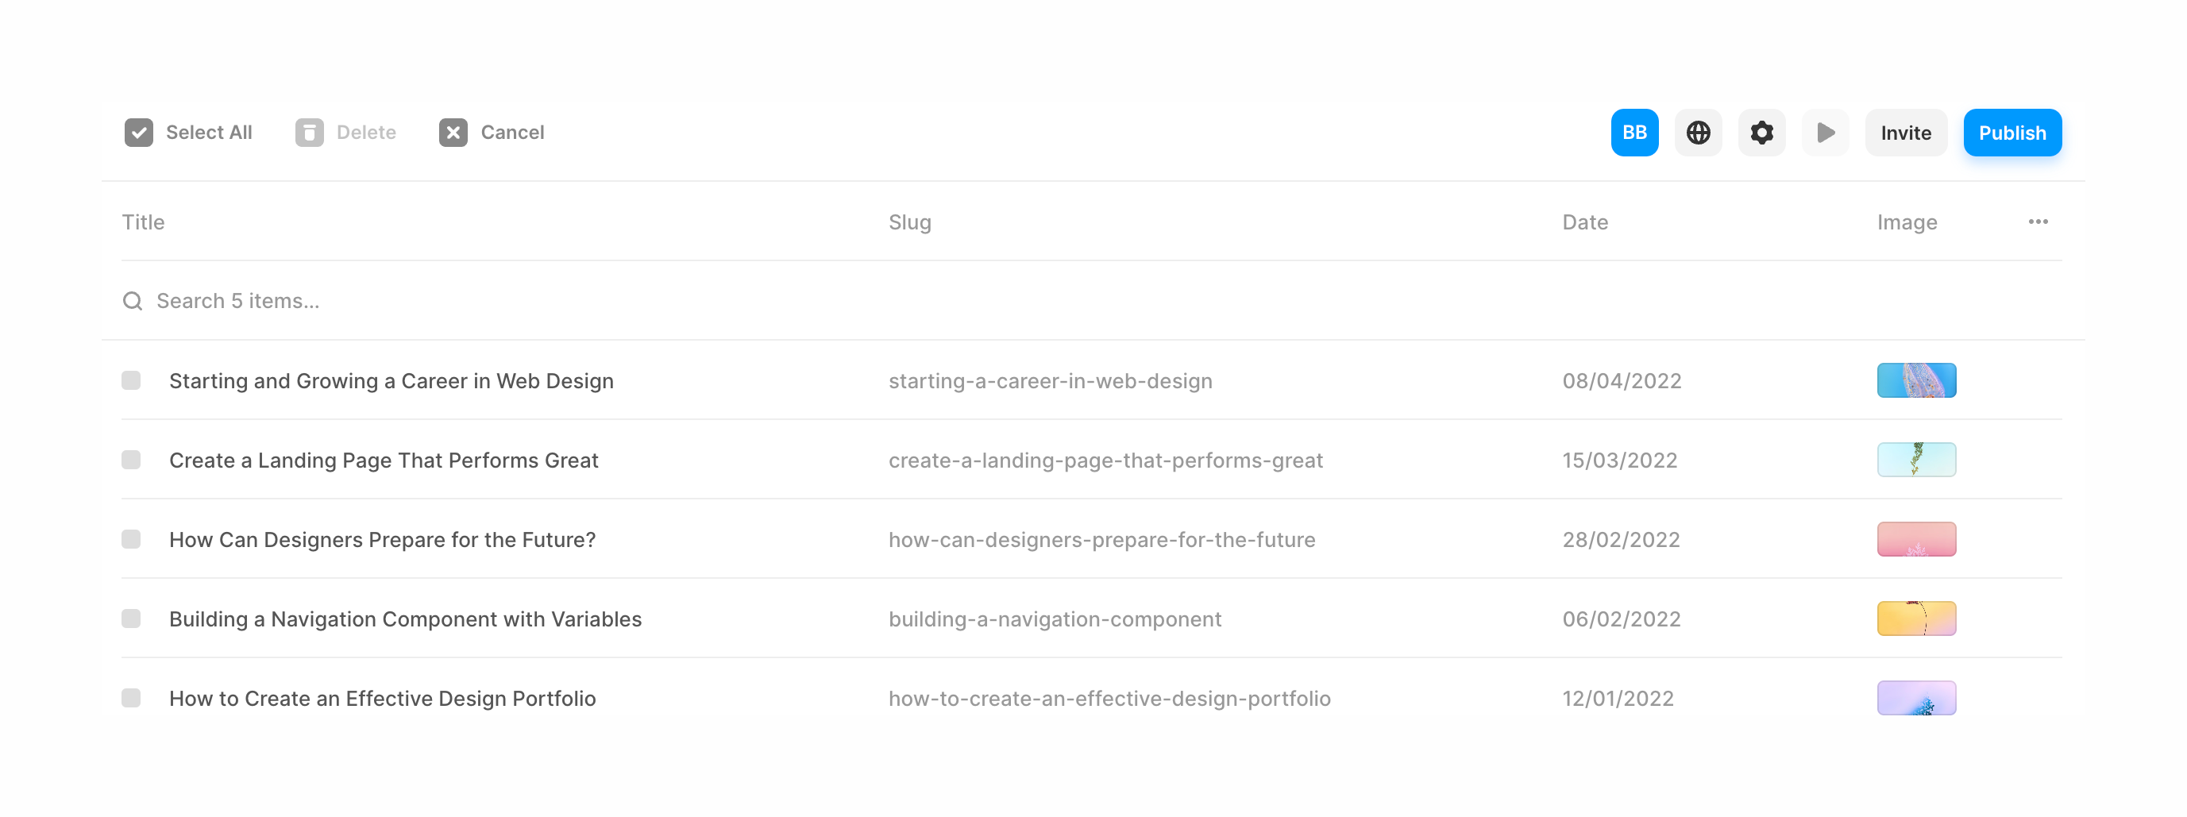The height and width of the screenshot is (817, 2187).
Task: Click the Slug column header
Action: (909, 222)
